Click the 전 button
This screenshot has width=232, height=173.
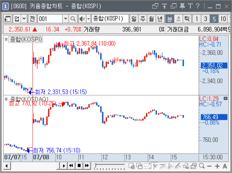(x=33, y=19)
